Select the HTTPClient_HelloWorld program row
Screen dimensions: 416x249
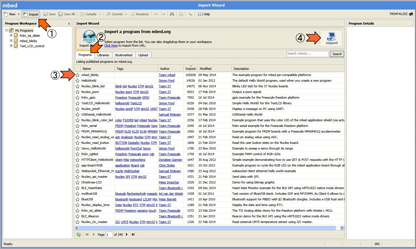pyautogui.click(x=210, y=160)
